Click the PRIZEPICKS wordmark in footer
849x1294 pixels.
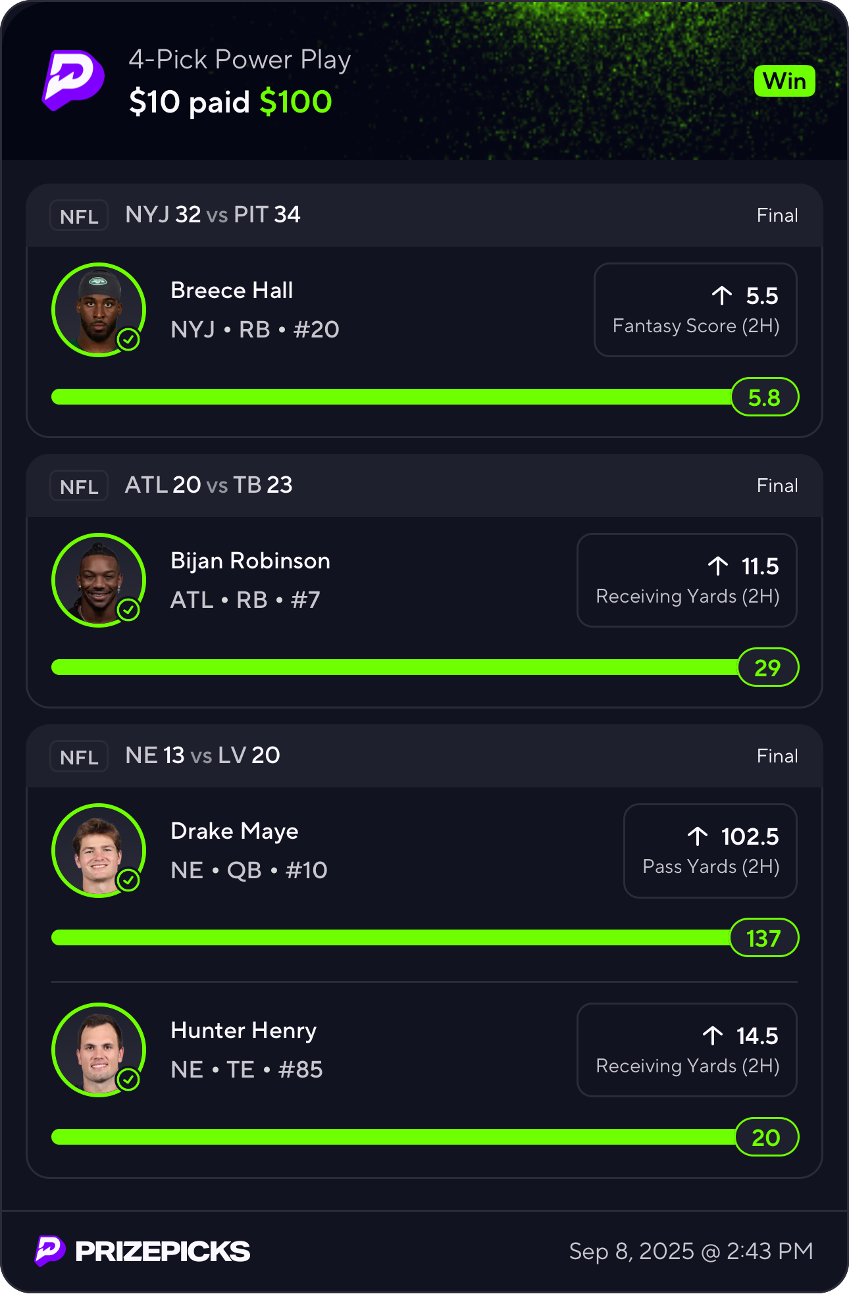(x=163, y=1251)
